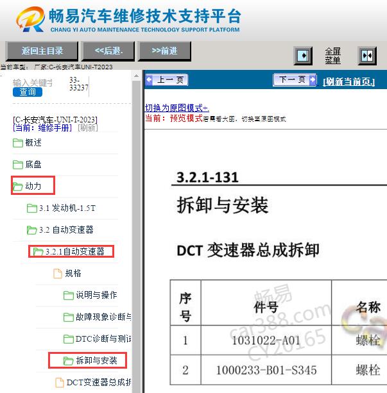This screenshot has width=387, height=393.
Task: Click the 下一页 next page button
Action: tap(295, 80)
